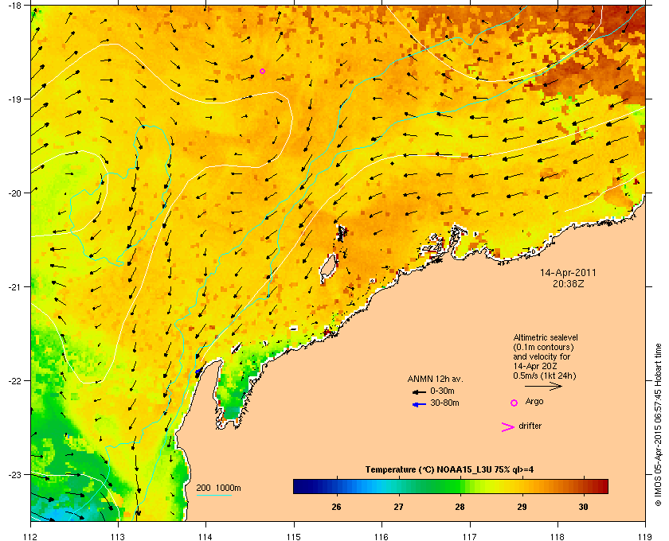The image size is (669, 541).
Task: Click the latitude axis label -19
Action: coord(14,99)
